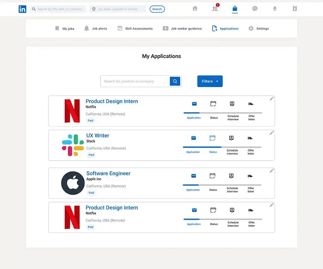Open the Software Engineer job title link
The height and width of the screenshot is (269, 323).
tap(108, 174)
